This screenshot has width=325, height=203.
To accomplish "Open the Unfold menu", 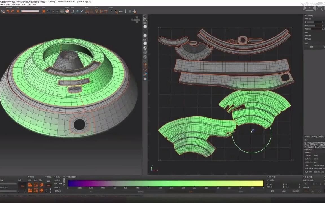I will coord(2,4).
